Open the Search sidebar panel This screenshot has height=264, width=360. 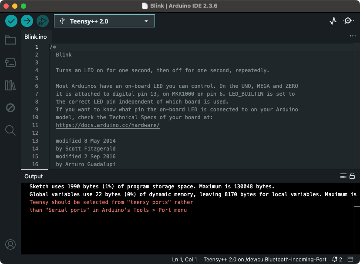(10, 130)
